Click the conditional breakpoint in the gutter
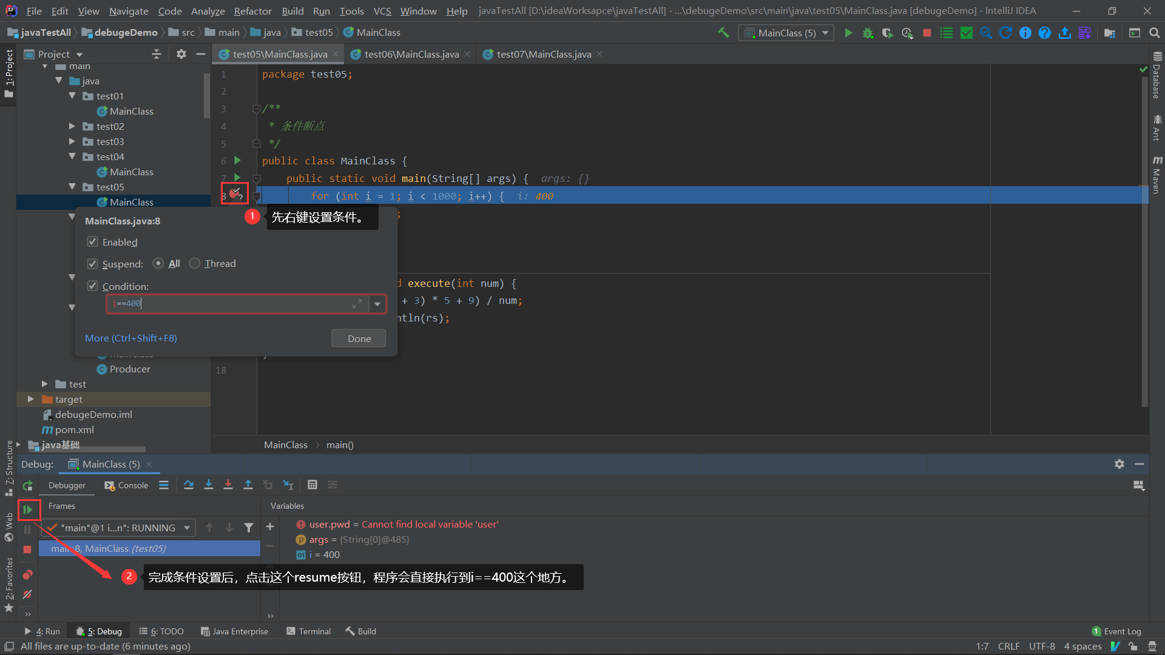Screen dimensions: 1165x655 coord(234,194)
